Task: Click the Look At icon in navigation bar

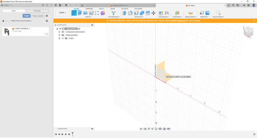Action: point(145,129)
